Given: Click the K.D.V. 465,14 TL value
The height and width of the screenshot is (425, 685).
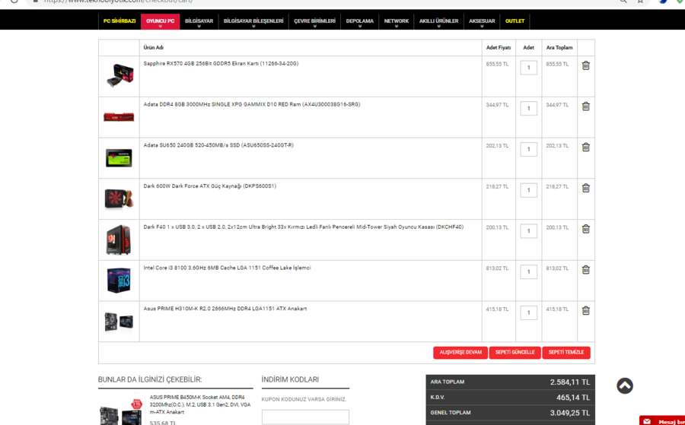Looking at the screenshot, I should [x=572, y=398].
